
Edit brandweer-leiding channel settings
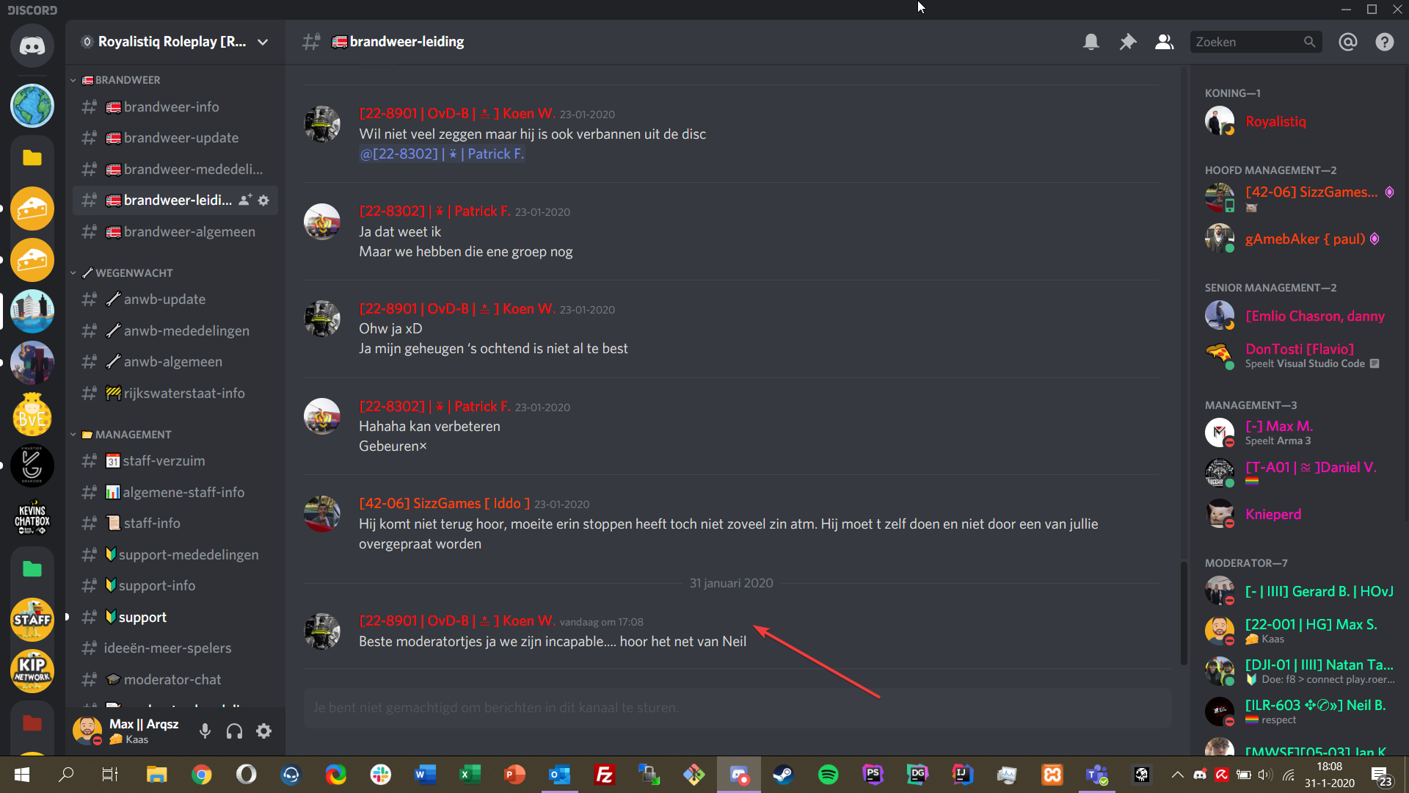coord(264,200)
